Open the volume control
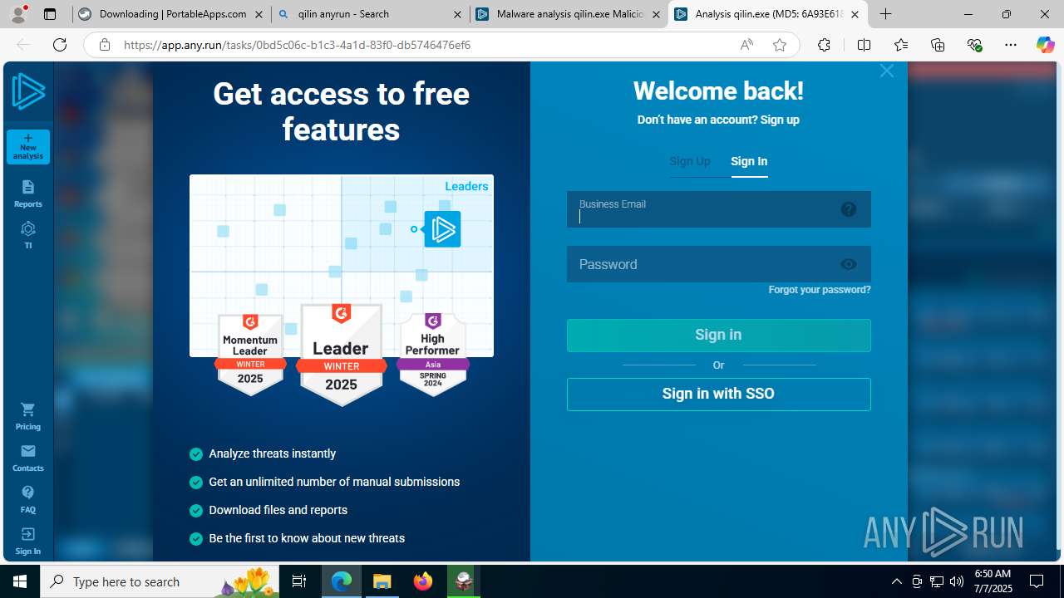The image size is (1064, 598). tap(957, 581)
